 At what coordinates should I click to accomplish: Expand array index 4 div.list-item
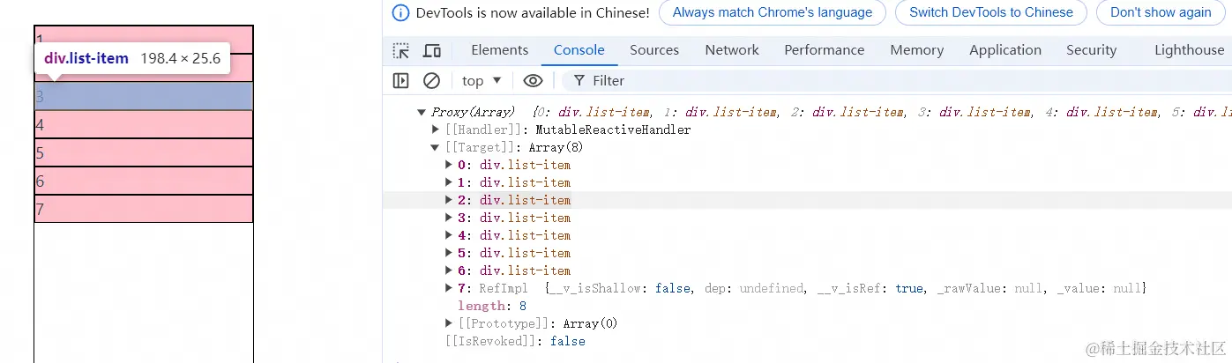click(451, 235)
